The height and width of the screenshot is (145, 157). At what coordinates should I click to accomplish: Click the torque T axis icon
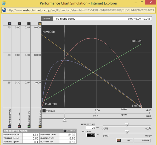44,111
